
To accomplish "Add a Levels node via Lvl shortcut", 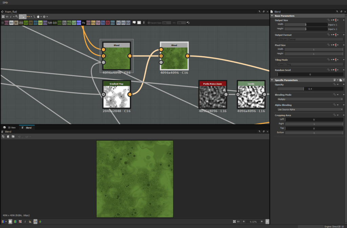I will click(x=74, y=23).
